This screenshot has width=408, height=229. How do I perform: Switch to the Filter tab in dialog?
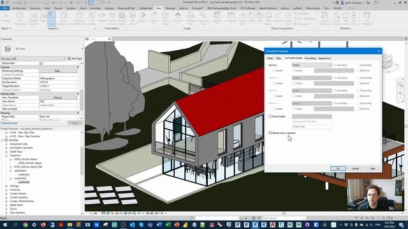pos(279,58)
